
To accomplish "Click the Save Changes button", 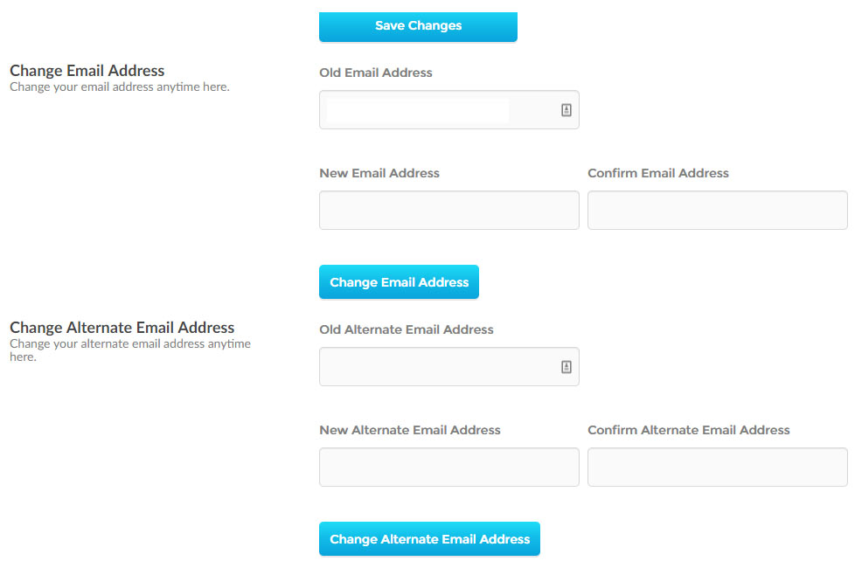I will tap(418, 26).
